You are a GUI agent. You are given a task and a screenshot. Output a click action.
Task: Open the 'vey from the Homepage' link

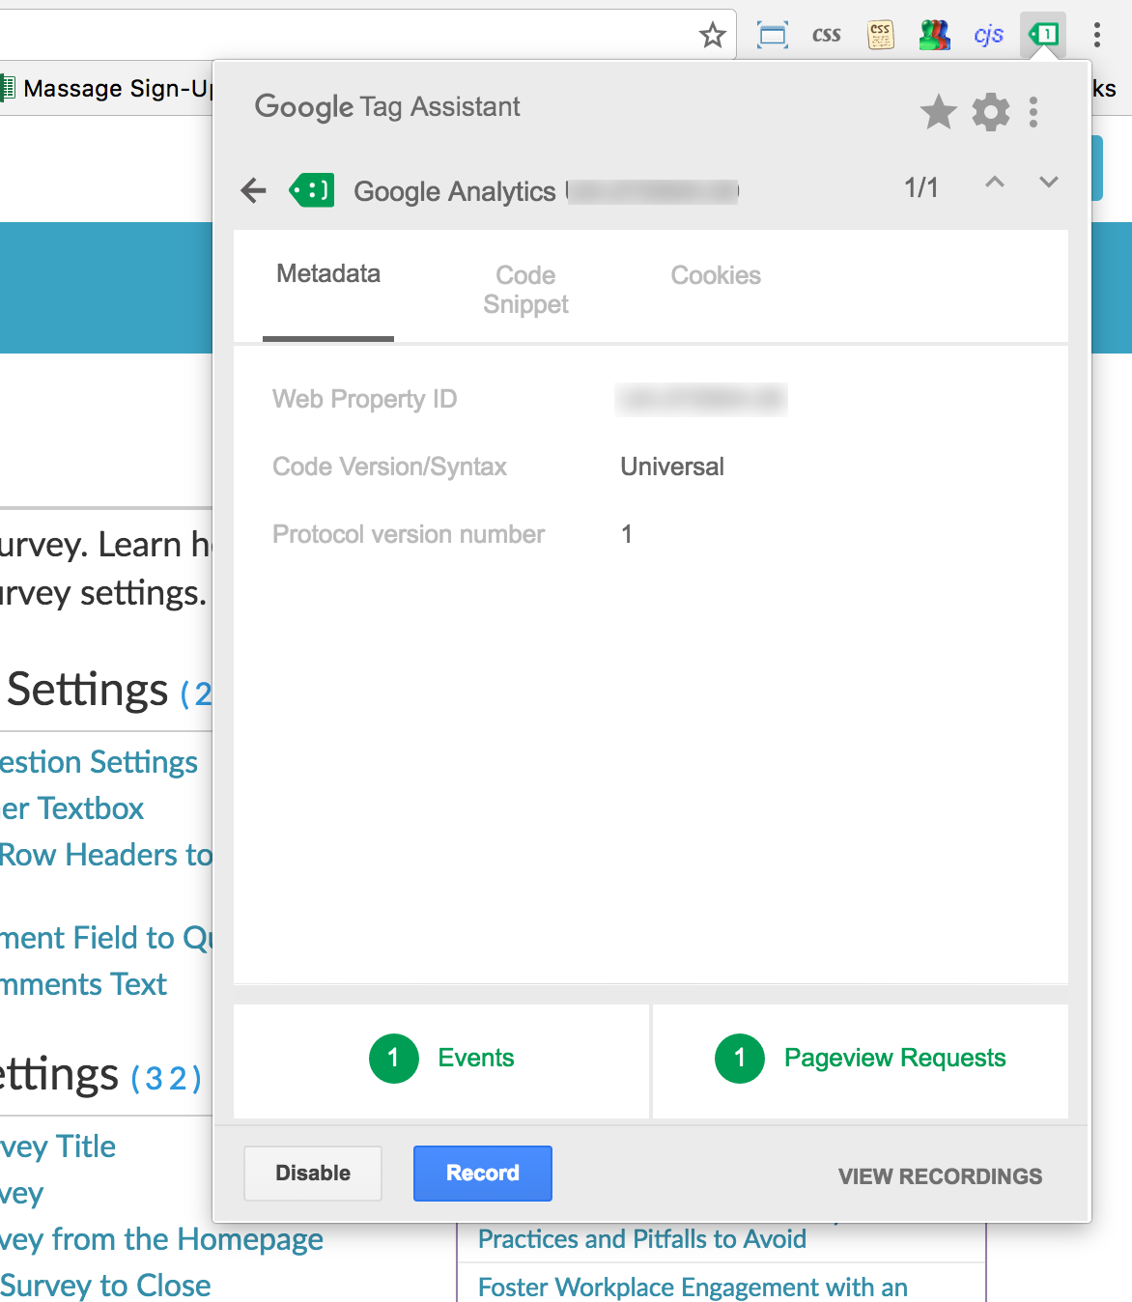[161, 1239]
